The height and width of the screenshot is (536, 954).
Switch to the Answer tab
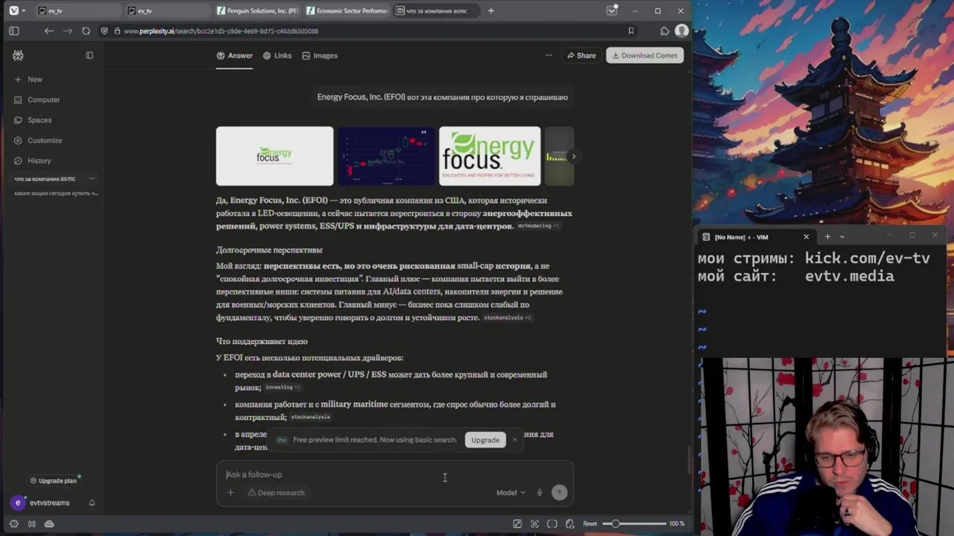pos(235,55)
